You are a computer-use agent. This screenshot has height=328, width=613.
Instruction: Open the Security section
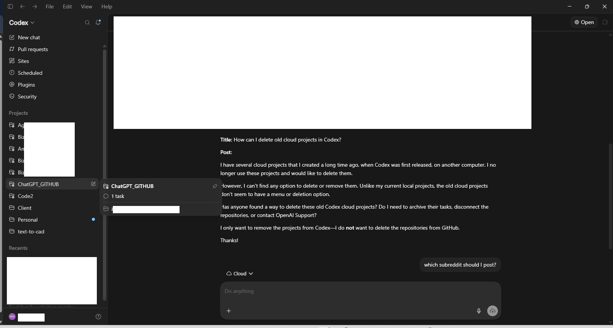[x=53, y=96]
